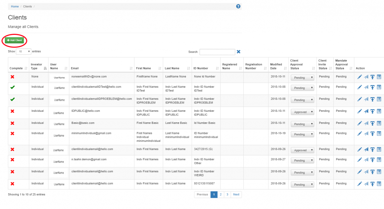Open status dropdown in 9312135115087 row

tap(303, 185)
